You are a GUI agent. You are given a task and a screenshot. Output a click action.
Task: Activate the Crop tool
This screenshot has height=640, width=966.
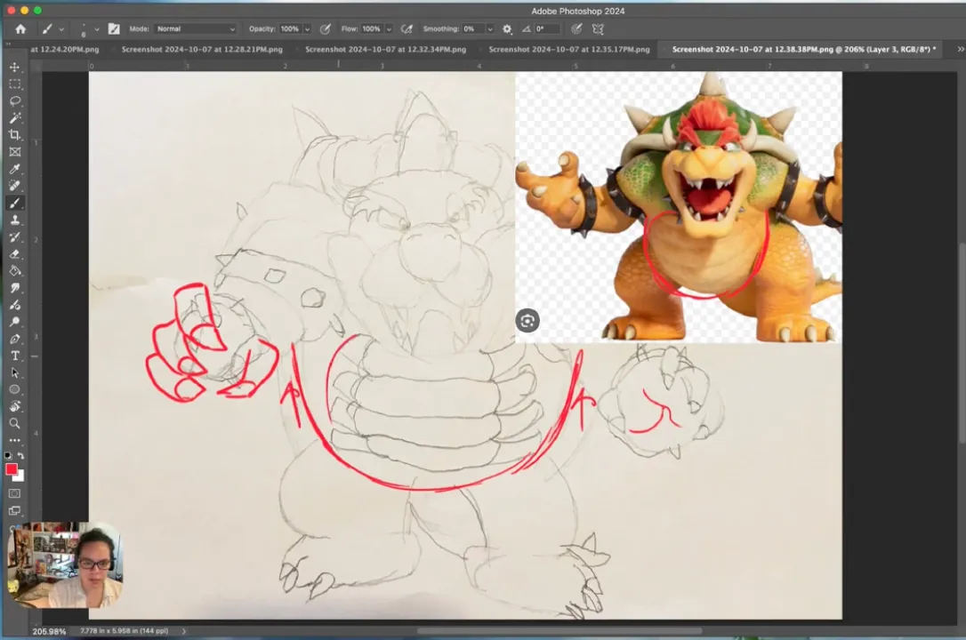point(15,135)
